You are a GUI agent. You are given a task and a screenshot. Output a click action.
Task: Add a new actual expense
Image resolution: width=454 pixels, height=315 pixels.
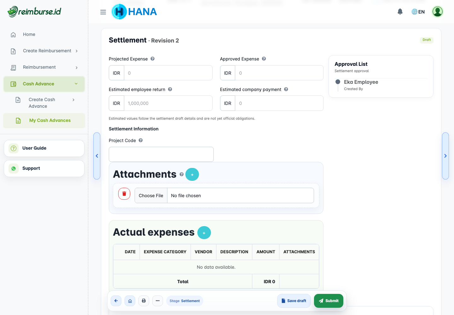[x=204, y=233]
